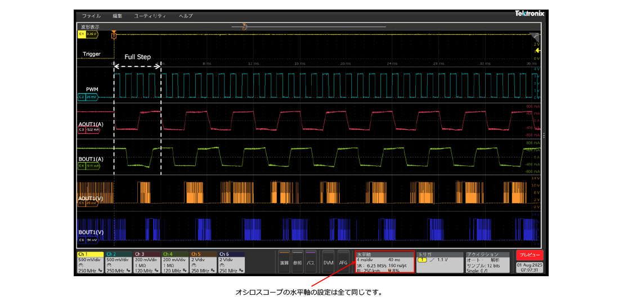
Task: Click the AFG button
Action: [x=343, y=263]
